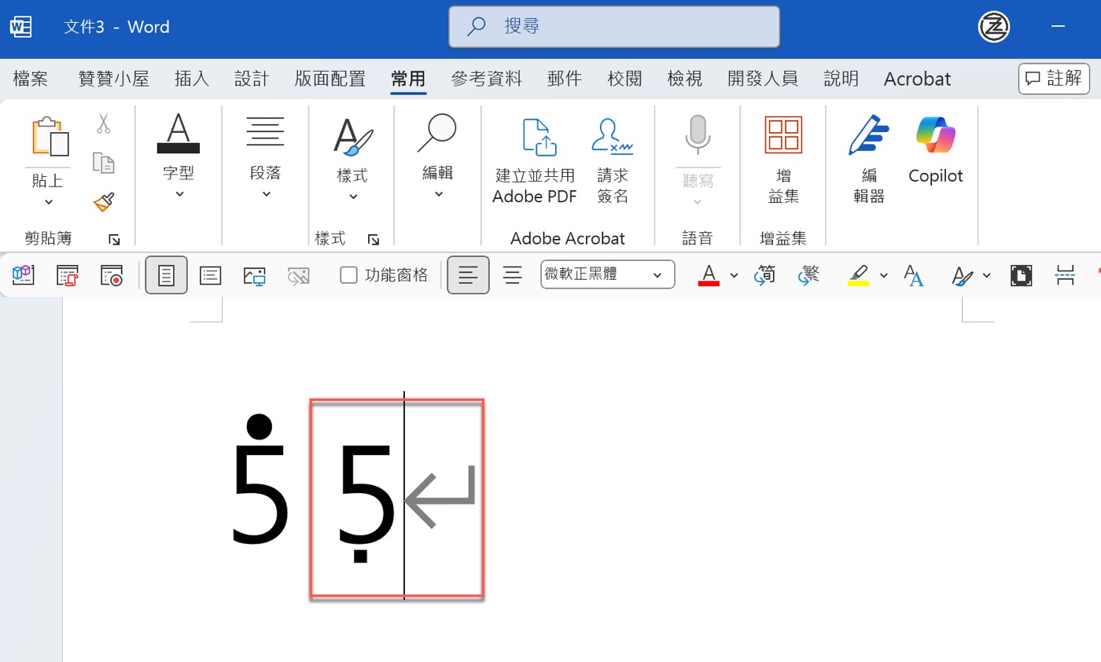The image size is (1101, 662).
Task: Expand the 編輯 dropdown chevron
Action: [x=438, y=193]
